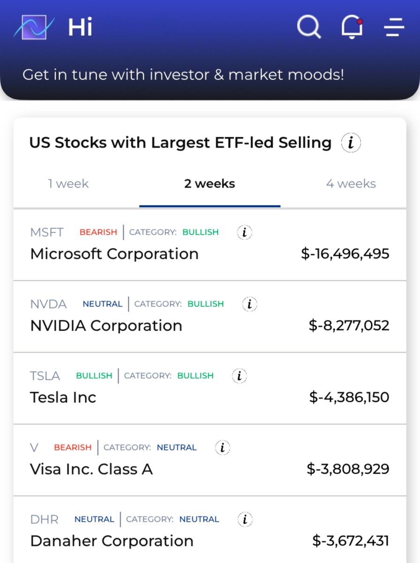
Task: Click info icon in Visa row
Action: [222, 448]
